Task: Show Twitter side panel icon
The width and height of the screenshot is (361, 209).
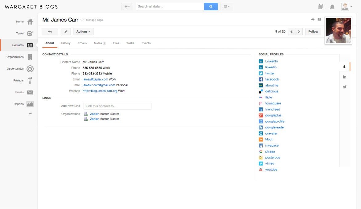Action: 344,87
